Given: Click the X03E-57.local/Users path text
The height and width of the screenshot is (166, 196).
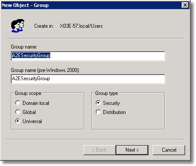Looking at the screenshot, I should (81, 26).
